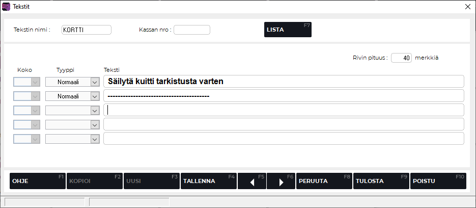Select the fourth empty Teksti row field
This screenshot has width=476, height=208.
coord(283,124)
